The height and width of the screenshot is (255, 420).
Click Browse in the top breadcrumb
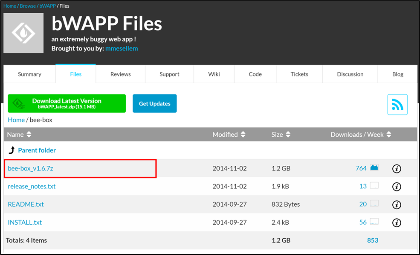tap(28, 6)
